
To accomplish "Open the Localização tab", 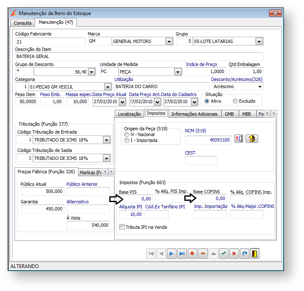I will point(129,114).
